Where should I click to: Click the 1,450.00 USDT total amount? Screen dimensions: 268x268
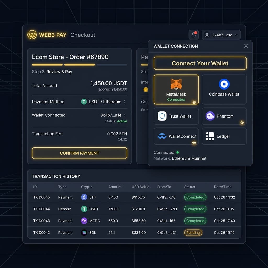coord(109,83)
